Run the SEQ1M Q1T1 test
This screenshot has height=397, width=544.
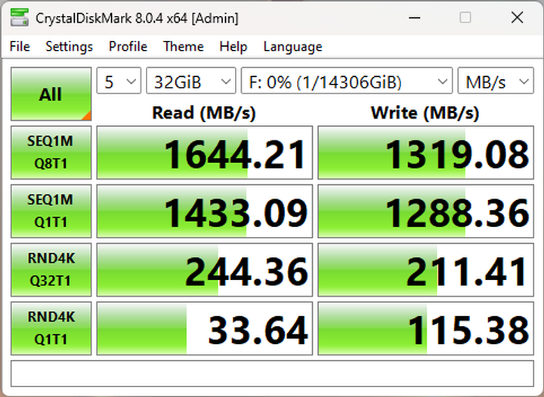click(x=51, y=211)
